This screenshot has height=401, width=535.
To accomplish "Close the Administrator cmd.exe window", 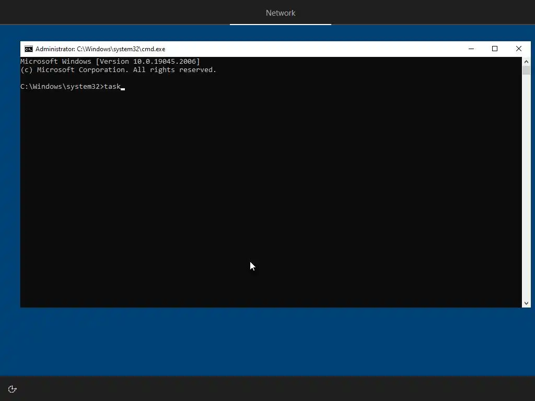I will click(519, 49).
